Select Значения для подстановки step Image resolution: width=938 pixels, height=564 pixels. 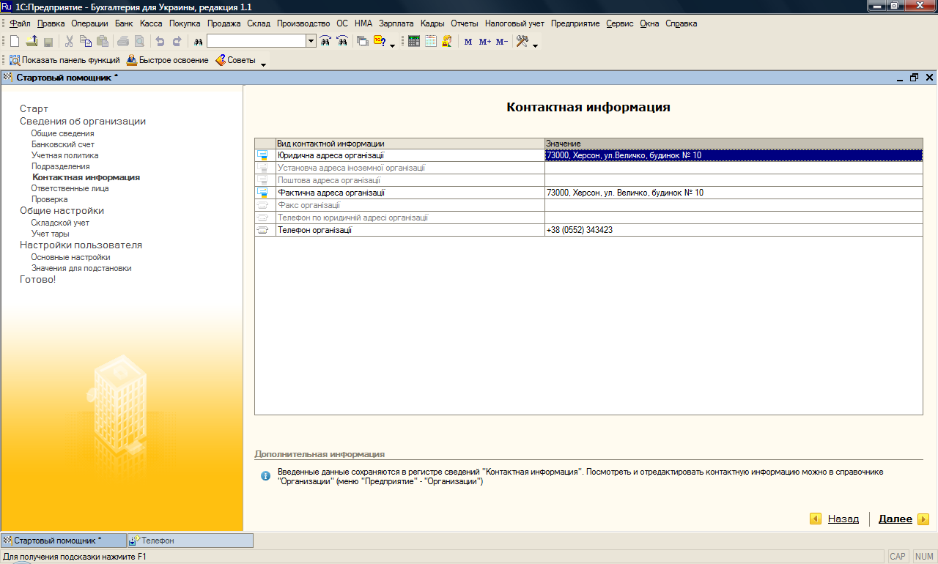coord(81,268)
